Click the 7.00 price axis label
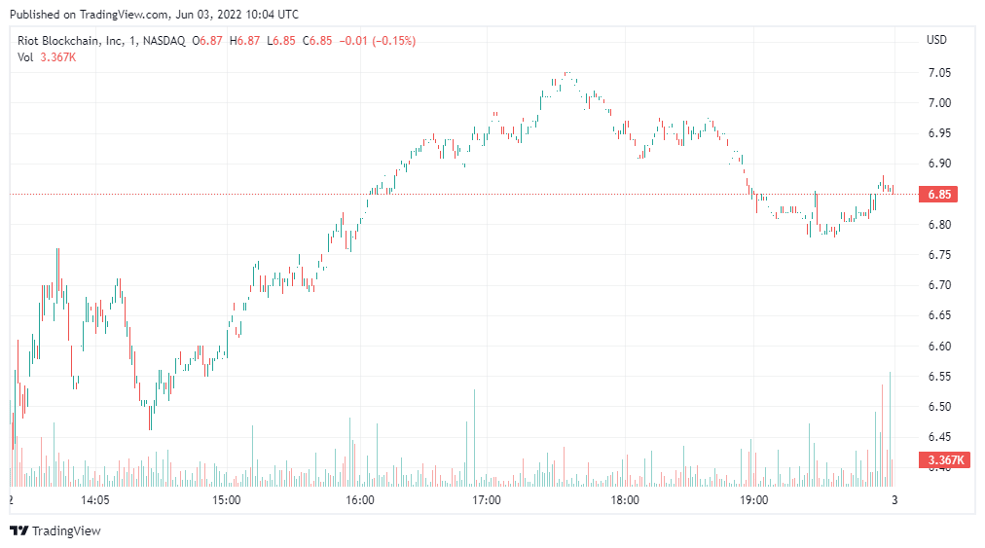 pos(938,103)
